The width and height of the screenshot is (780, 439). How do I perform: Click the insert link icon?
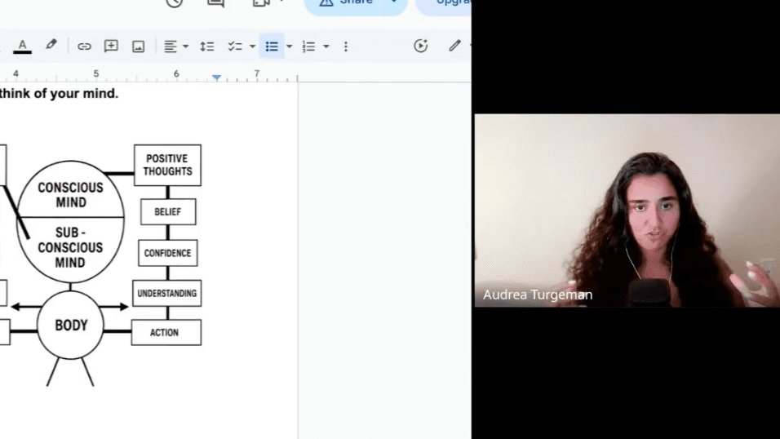coord(84,47)
